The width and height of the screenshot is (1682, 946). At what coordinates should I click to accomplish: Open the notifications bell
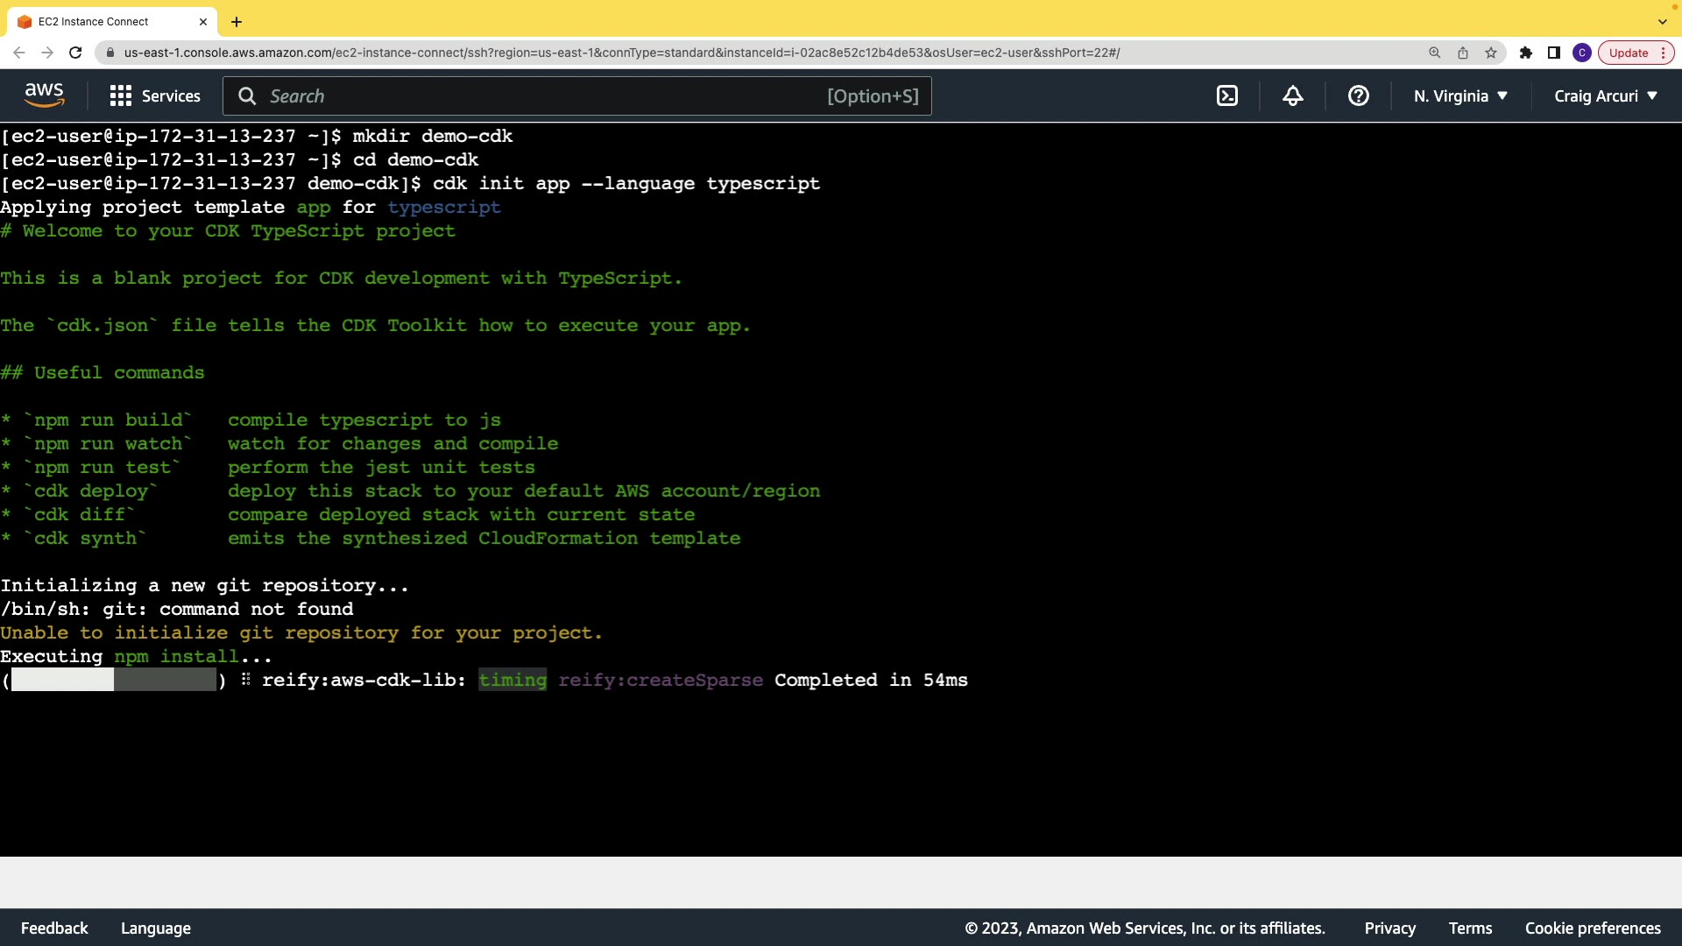[x=1293, y=96]
